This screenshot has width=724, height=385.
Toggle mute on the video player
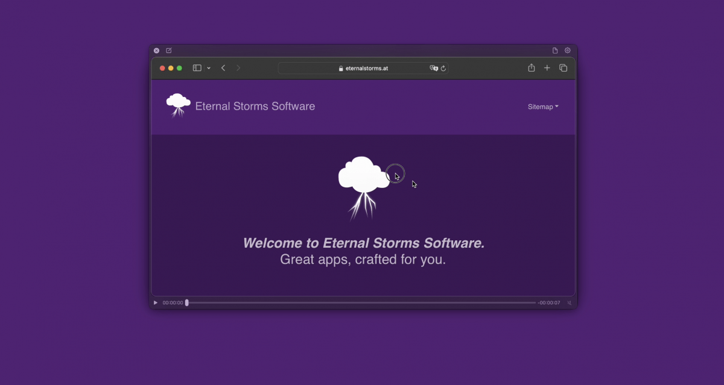coord(569,303)
